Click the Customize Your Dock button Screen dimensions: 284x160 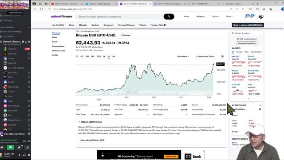coord(247,44)
